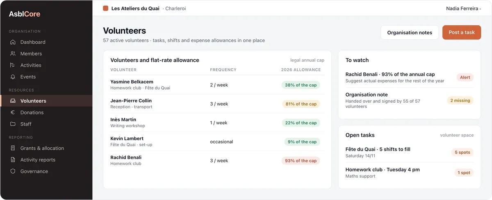Click the Governance shield icon

pos(13,171)
